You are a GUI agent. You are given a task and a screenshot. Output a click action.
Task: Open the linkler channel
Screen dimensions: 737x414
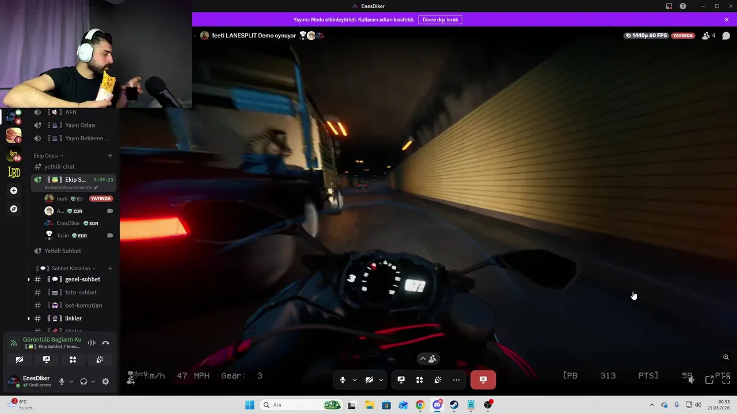pos(74,319)
